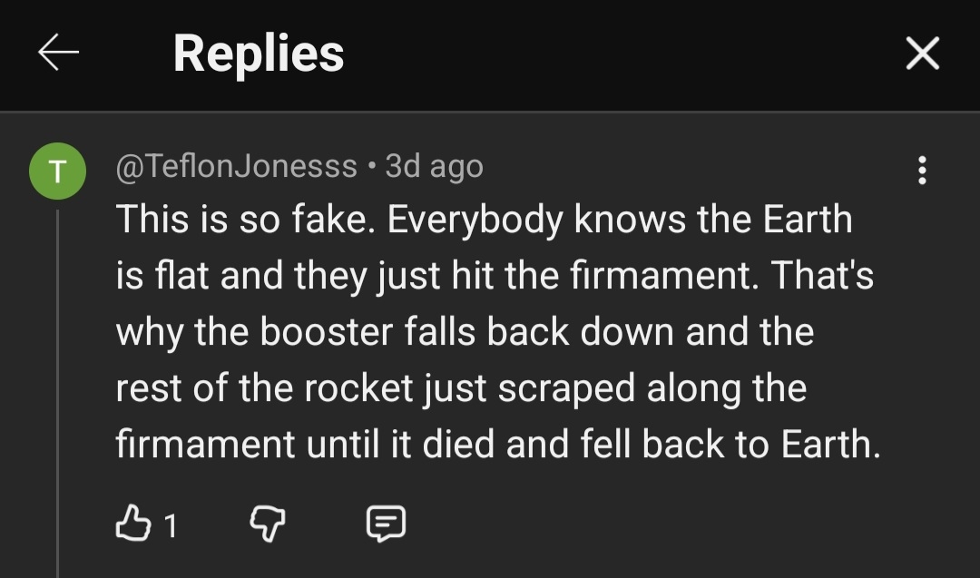The image size is (980, 578).
Task: Tap the reply speech bubble icon
Action: click(x=385, y=524)
